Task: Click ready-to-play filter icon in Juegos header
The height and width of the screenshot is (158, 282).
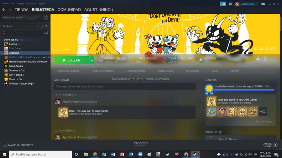Action: coord(47,26)
